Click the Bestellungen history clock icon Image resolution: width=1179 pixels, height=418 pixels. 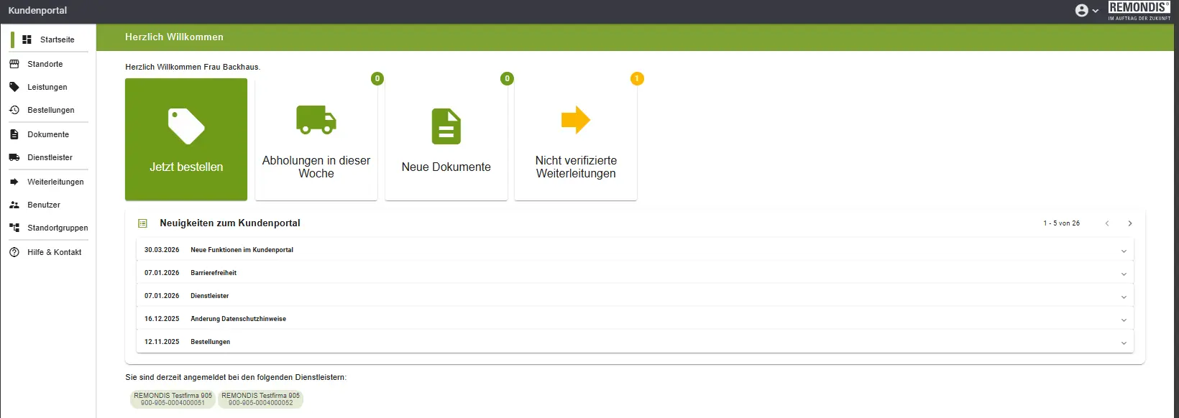pyautogui.click(x=14, y=110)
